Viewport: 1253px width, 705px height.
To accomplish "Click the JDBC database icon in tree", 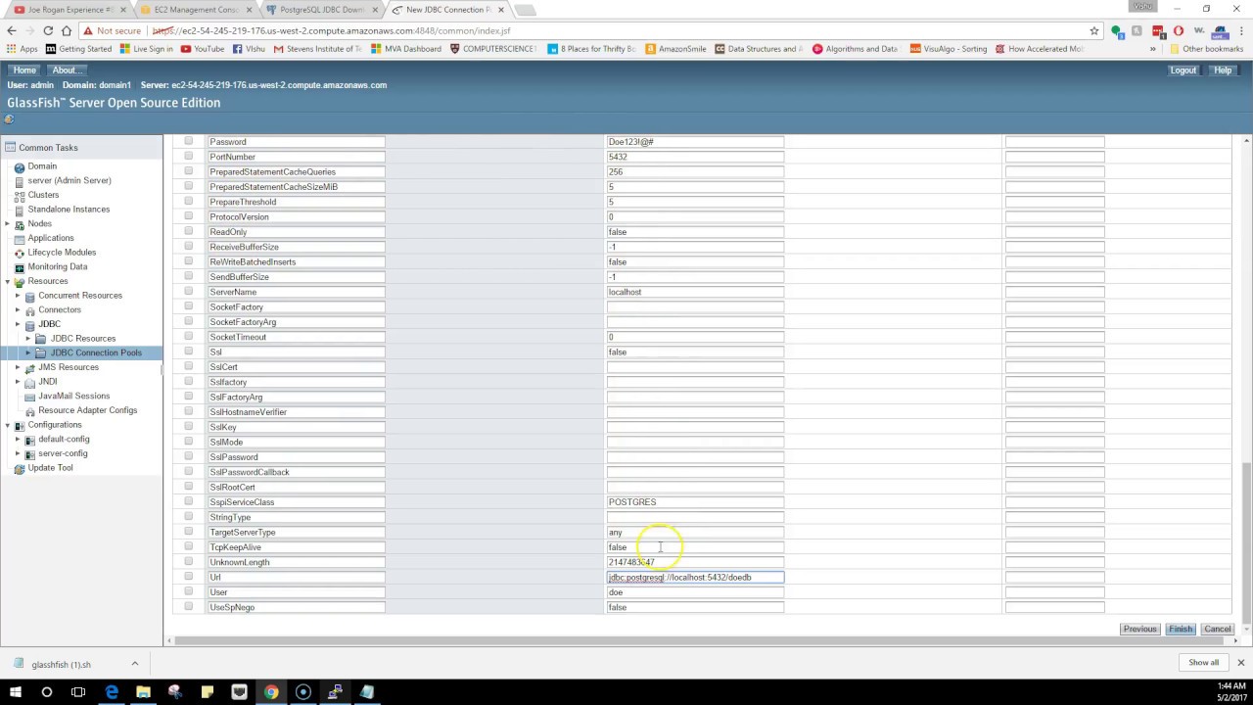I will click(x=29, y=324).
